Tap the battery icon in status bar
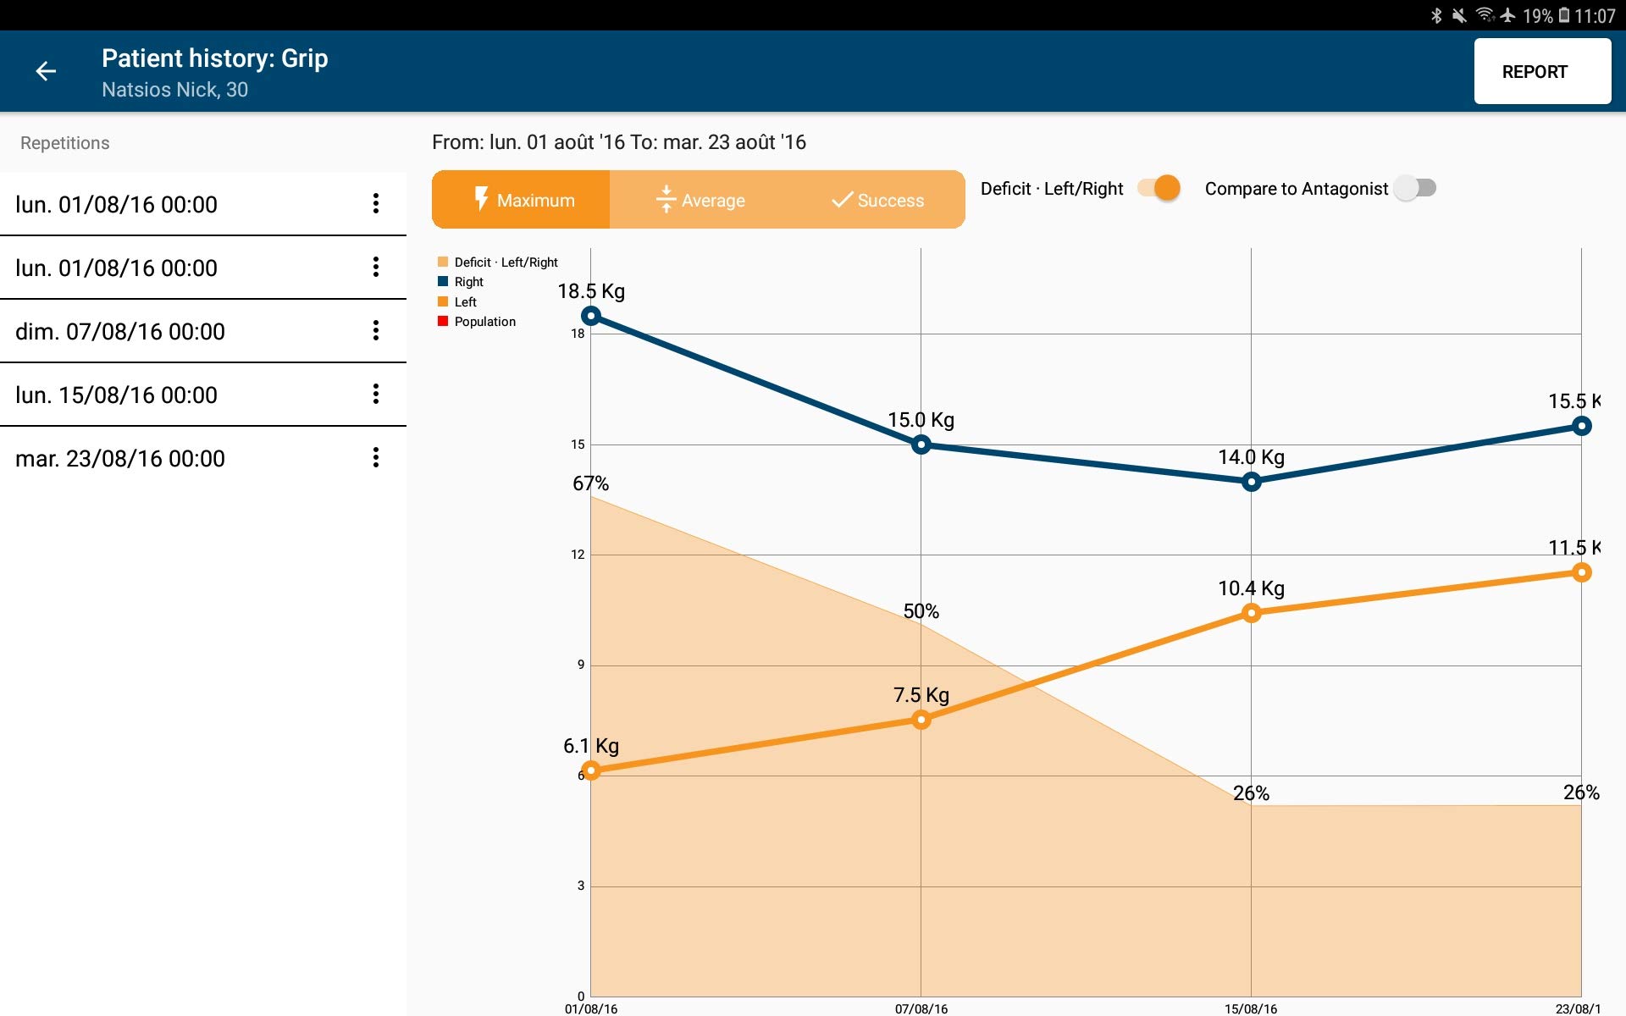This screenshot has width=1626, height=1016. [x=1564, y=15]
